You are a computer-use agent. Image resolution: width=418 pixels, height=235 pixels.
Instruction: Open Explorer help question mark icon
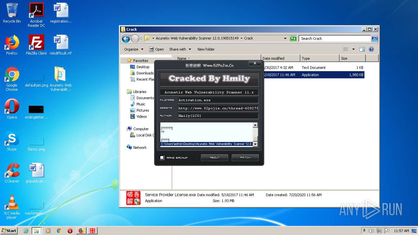371,49
